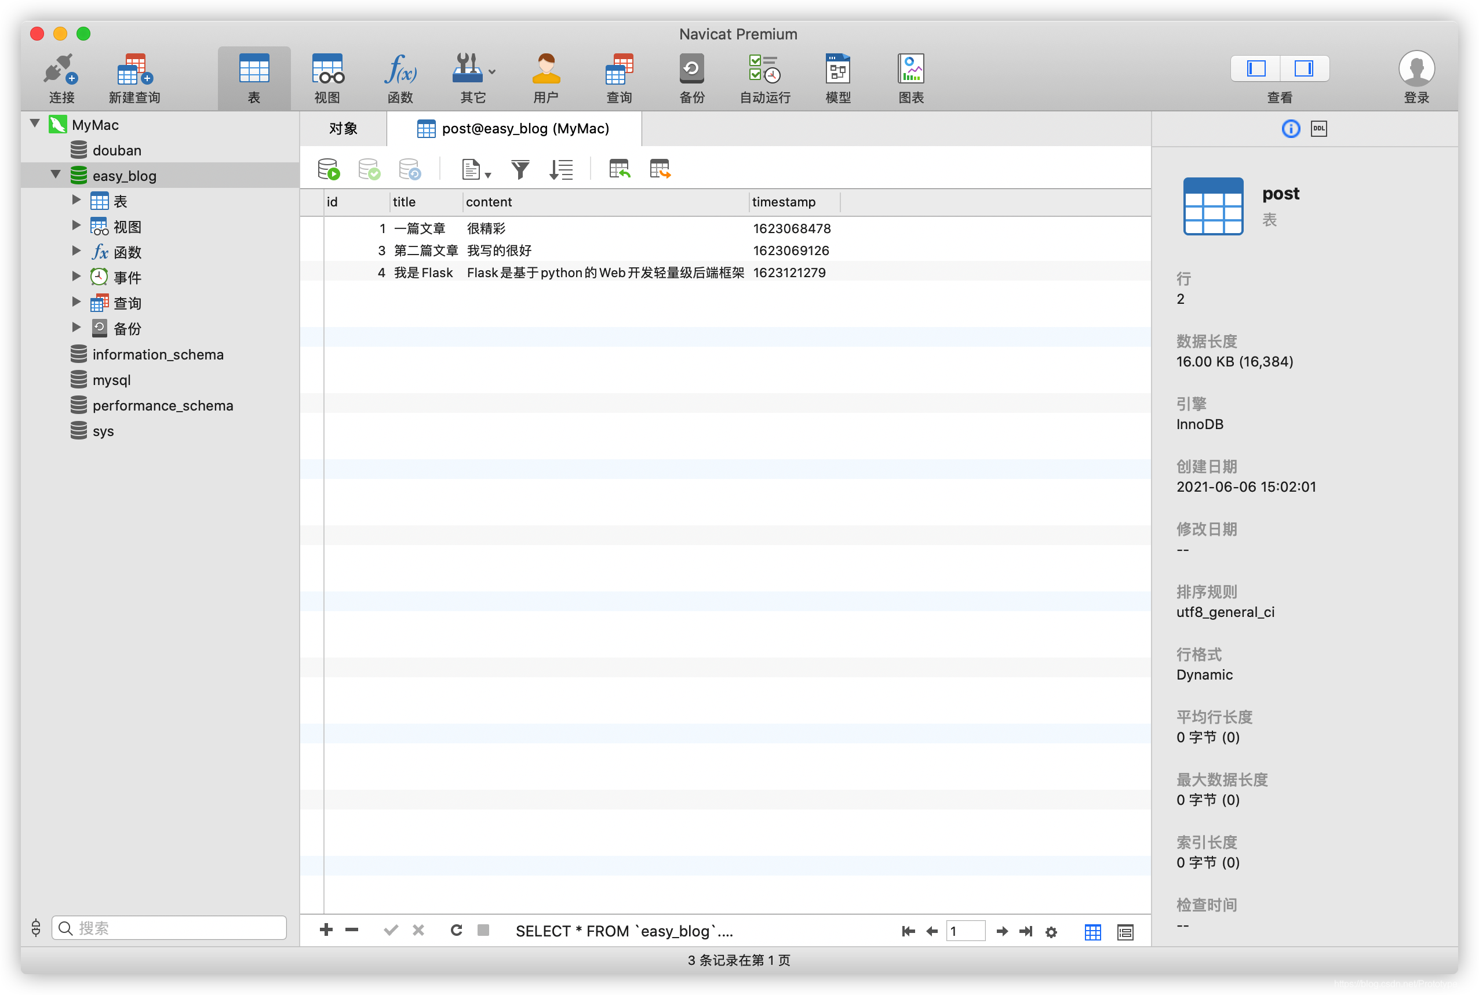This screenshot has width=1479, height=995.
Task: Click the filter funnel icon
Action: pos(520,169)
